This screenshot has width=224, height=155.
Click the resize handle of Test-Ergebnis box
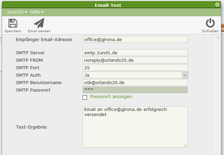tap(185, 145)
